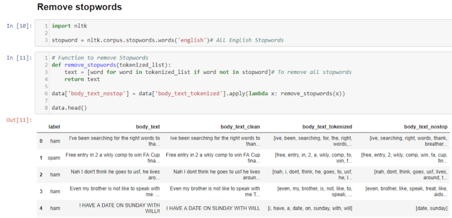Image resolution: width=452 pixels, height=218 pixels.
Task: Click the 'return text' line
Action: [x=82, y=79]
